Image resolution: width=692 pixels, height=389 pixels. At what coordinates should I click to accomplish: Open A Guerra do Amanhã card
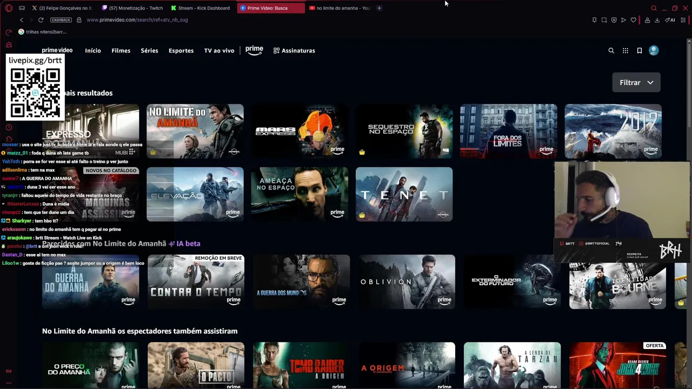pyautogui.click(x=90, y=282)
